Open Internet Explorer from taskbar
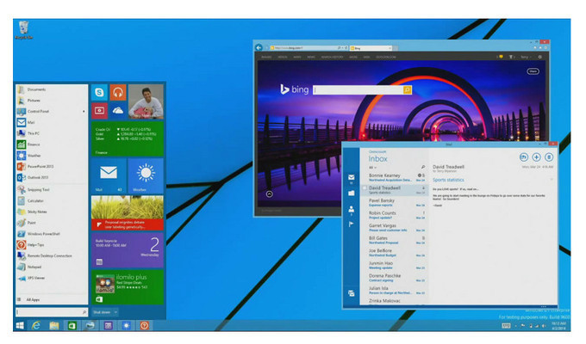This screenshot has width=586, height=344. coord(36,325)
